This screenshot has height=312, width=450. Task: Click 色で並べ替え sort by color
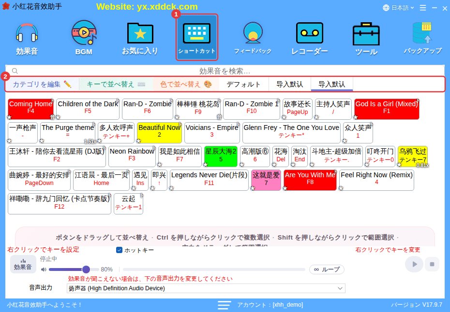coord(186,84)
